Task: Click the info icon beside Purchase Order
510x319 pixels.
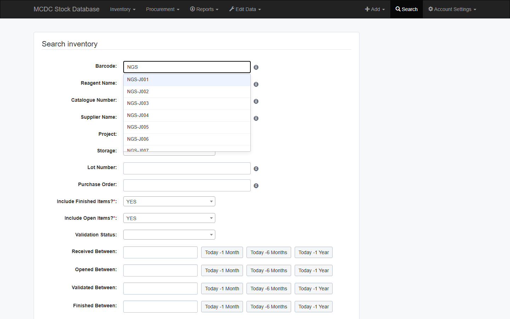Action: 256,186
